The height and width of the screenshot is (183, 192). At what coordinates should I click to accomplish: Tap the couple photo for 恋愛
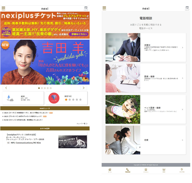(123, 140)
